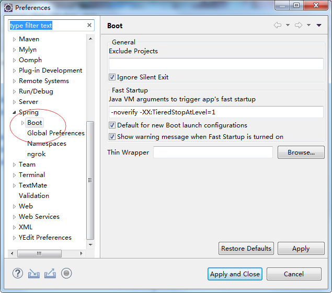Expand the XML tree node
This screenshot has width=332, height=293.
[14, 227]
